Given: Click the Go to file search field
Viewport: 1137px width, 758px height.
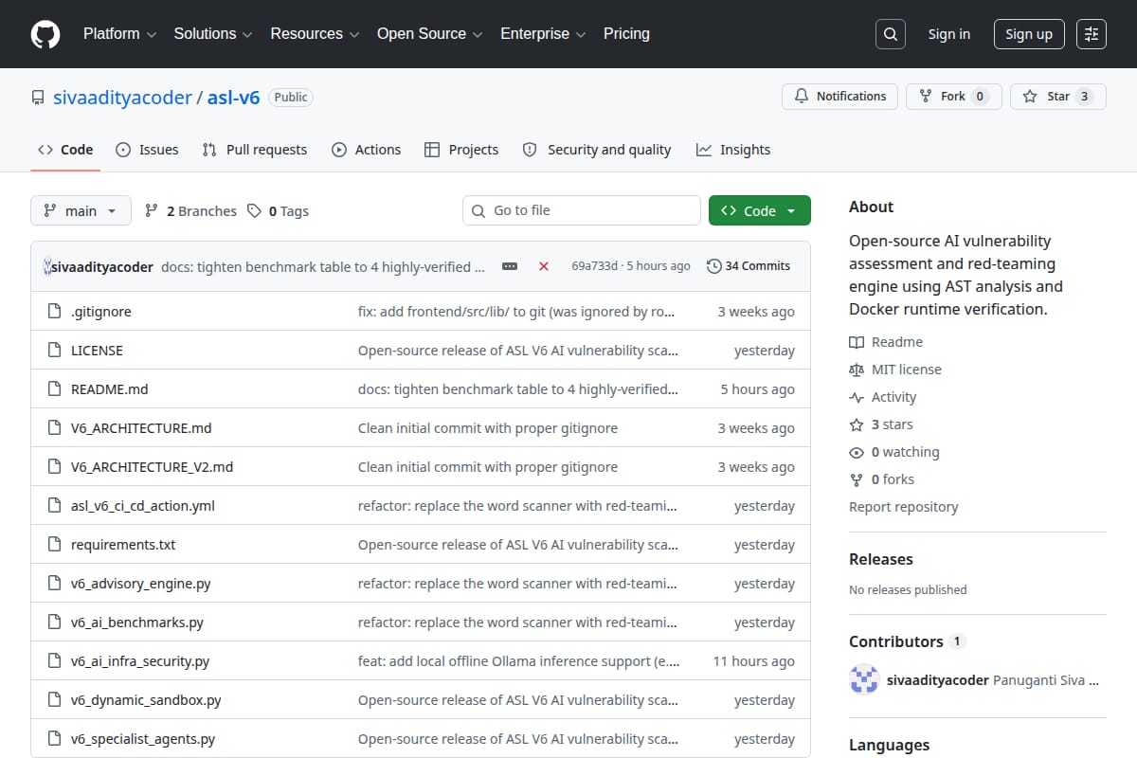Looking at the screenshot, I should tap(582, 210).
